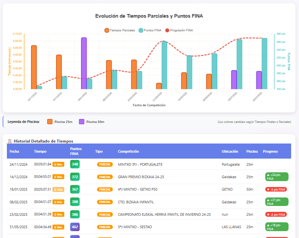The width and height of the screenshot is (299, 238).
Task: Click the "-2 pts FINA" badge on the Irun row
Action: click(x=277, y=214)
